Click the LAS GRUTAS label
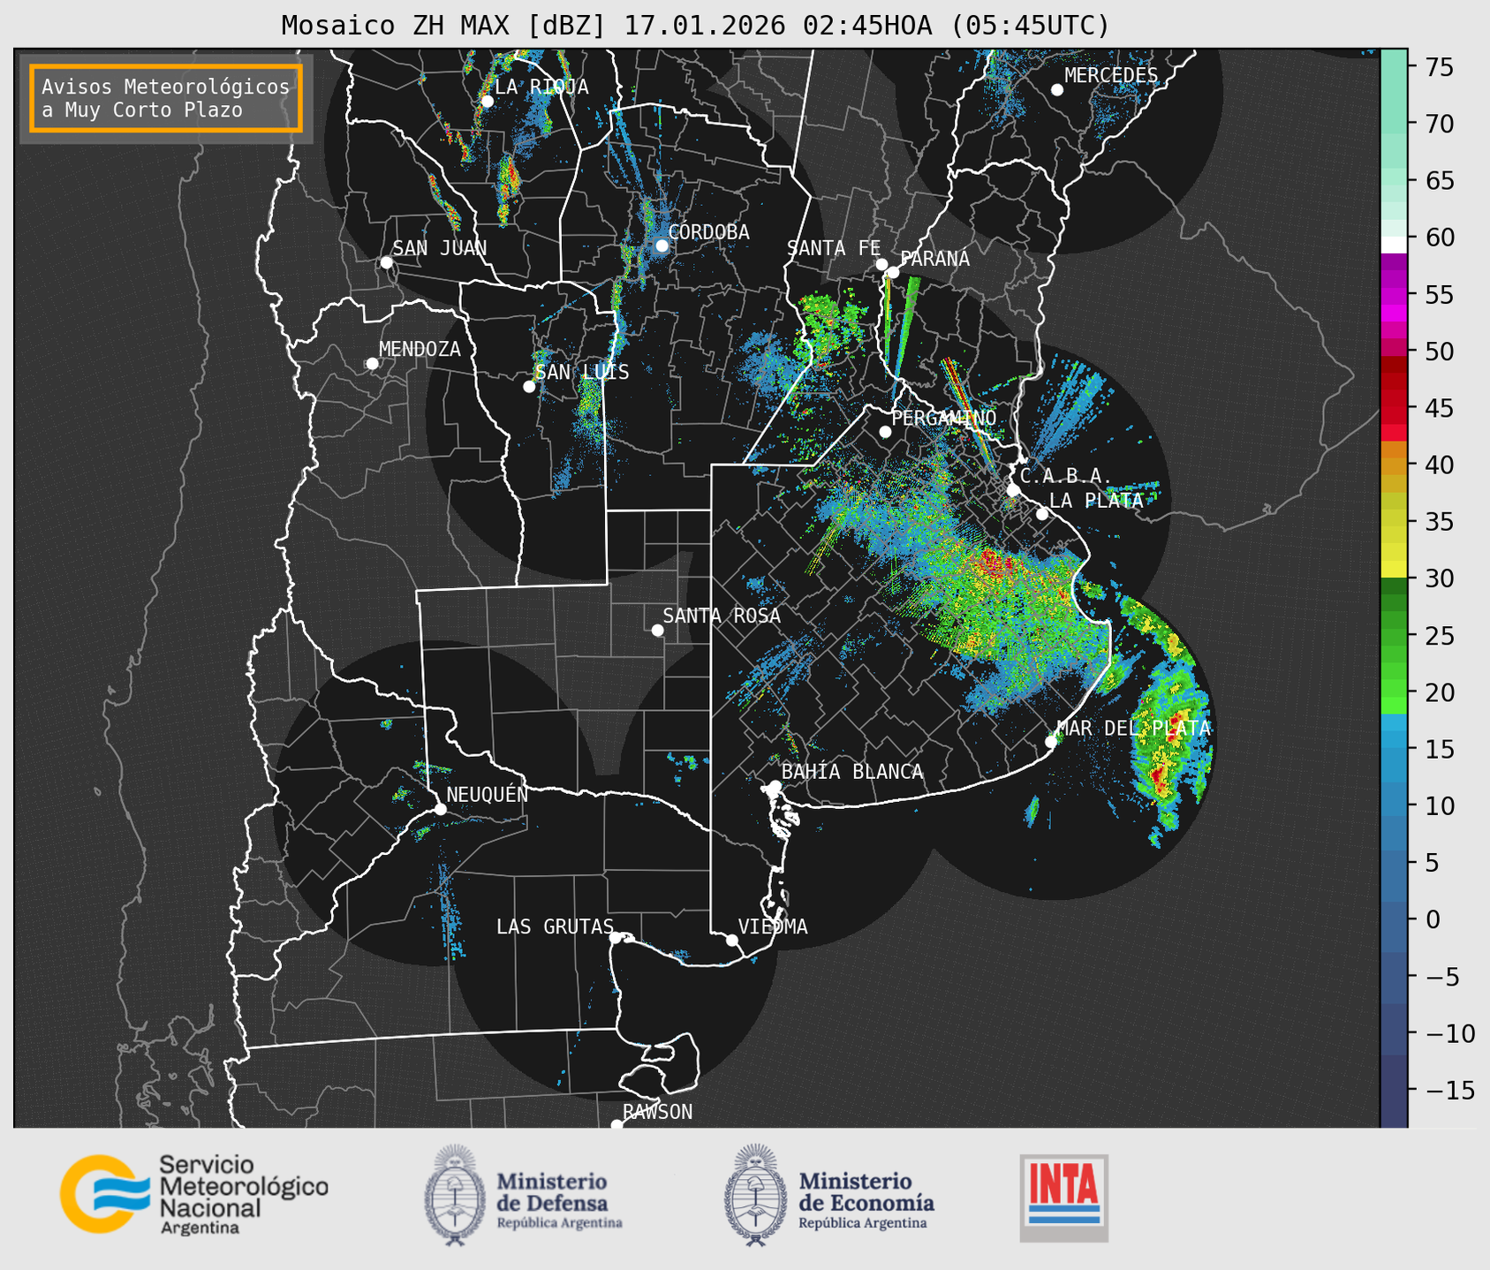The image size is (1490, 1270). [555, 926]
